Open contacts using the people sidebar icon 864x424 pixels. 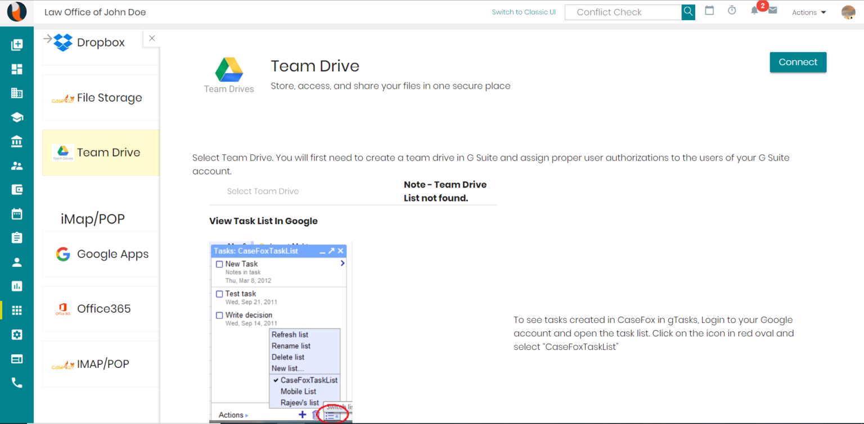click(x=16, y=165)
